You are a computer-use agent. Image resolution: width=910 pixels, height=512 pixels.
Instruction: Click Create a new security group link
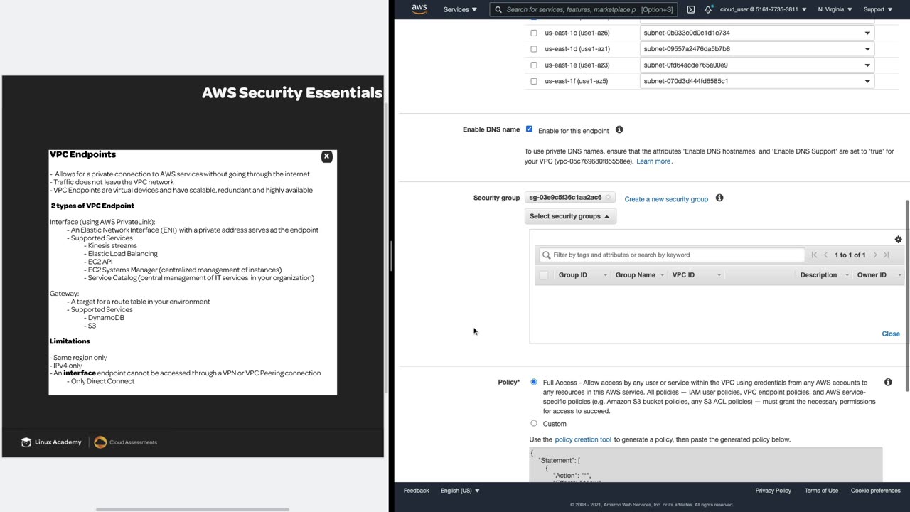pos(666,199)
